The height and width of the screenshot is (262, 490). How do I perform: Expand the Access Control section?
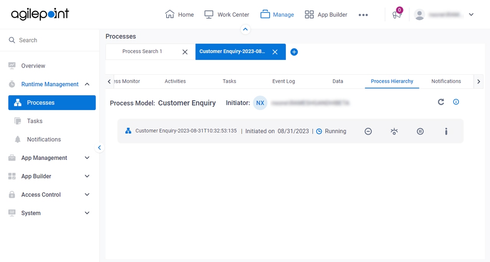(x=87, y=194)
